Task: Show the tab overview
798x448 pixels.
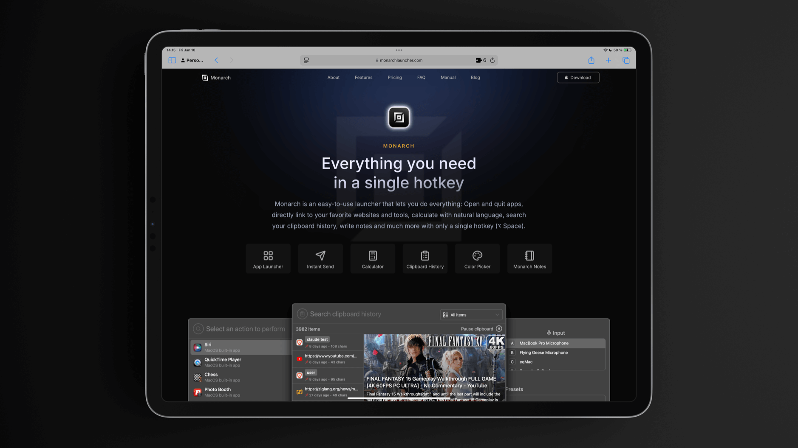Action: [x=626, y=60]
